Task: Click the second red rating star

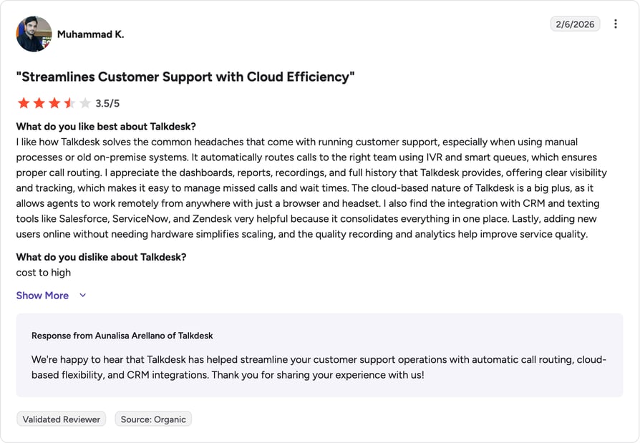Action: (x=39, y=103)
